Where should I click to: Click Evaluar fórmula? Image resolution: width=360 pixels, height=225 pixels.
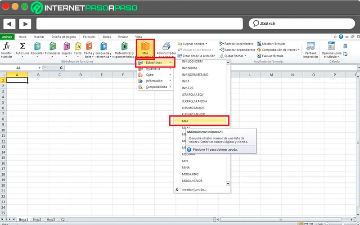tap(270, 56)
